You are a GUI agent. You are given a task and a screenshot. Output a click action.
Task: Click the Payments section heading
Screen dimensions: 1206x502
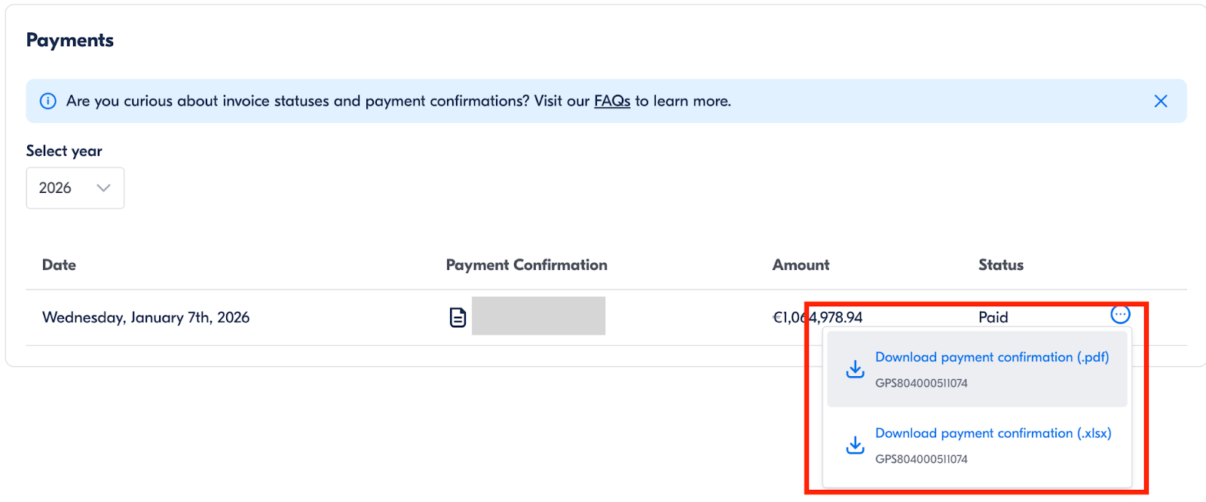tap(70, 40)
